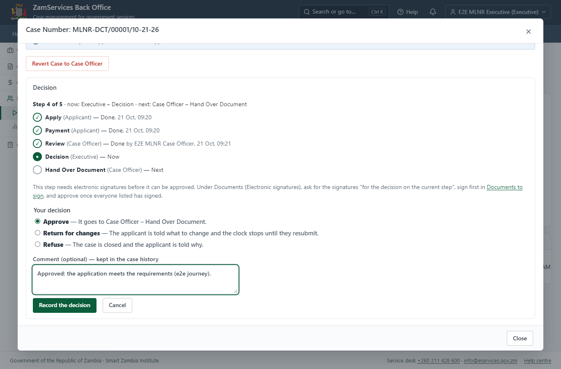Viewport: 561px width, 369px height.
Task: Choose the Return for changes option
Action: [x=37, y=233]
